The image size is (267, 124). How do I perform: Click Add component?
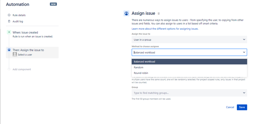point(22,69)
